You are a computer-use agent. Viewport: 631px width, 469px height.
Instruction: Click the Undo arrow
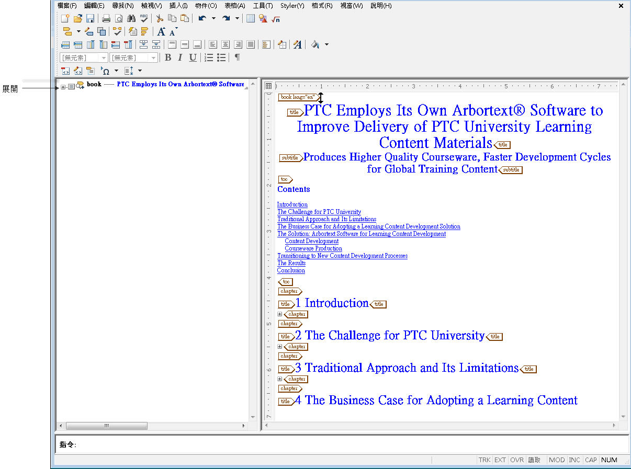(x=202, y=19)
